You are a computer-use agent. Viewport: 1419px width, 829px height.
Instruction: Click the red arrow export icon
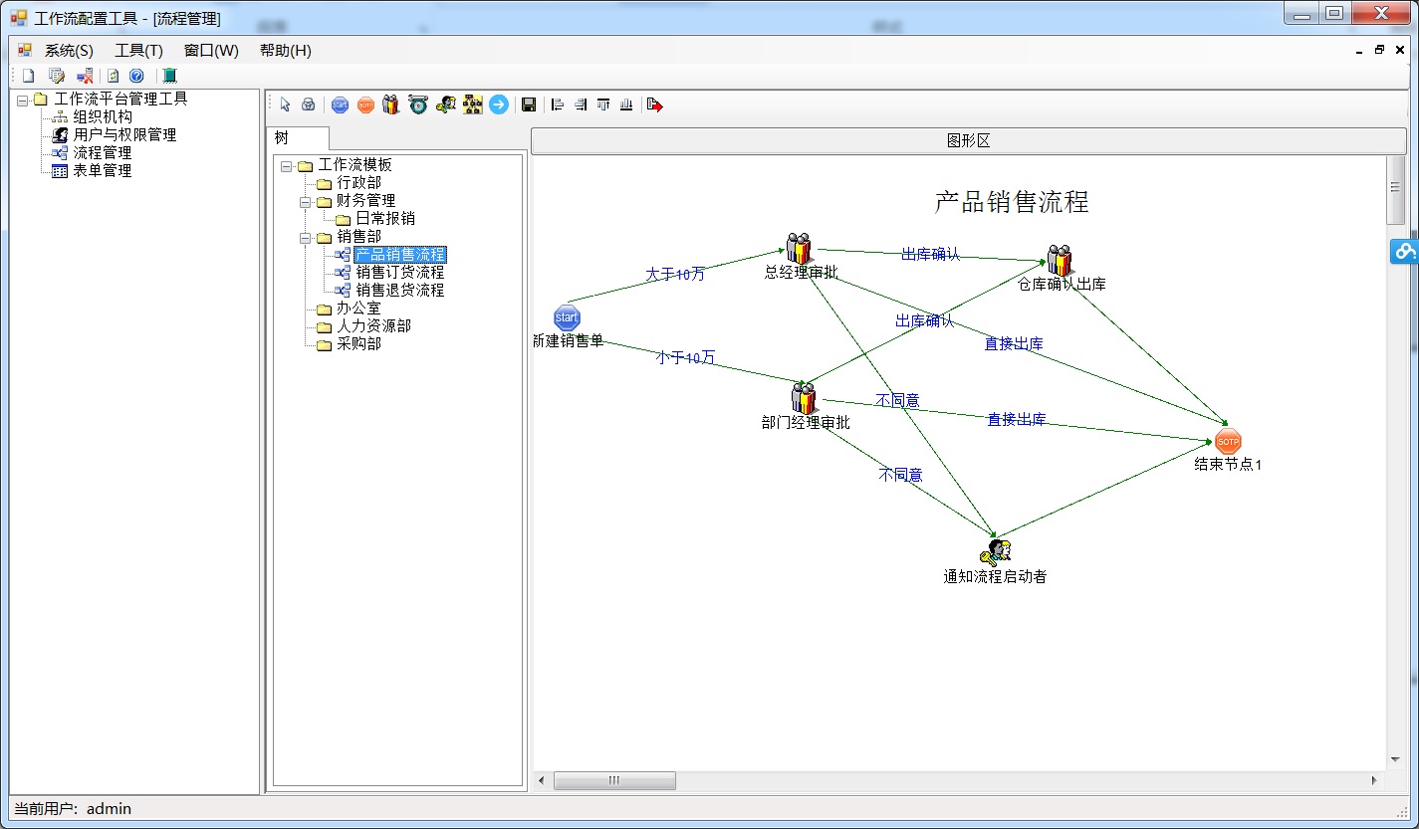(x=654, y=104)
